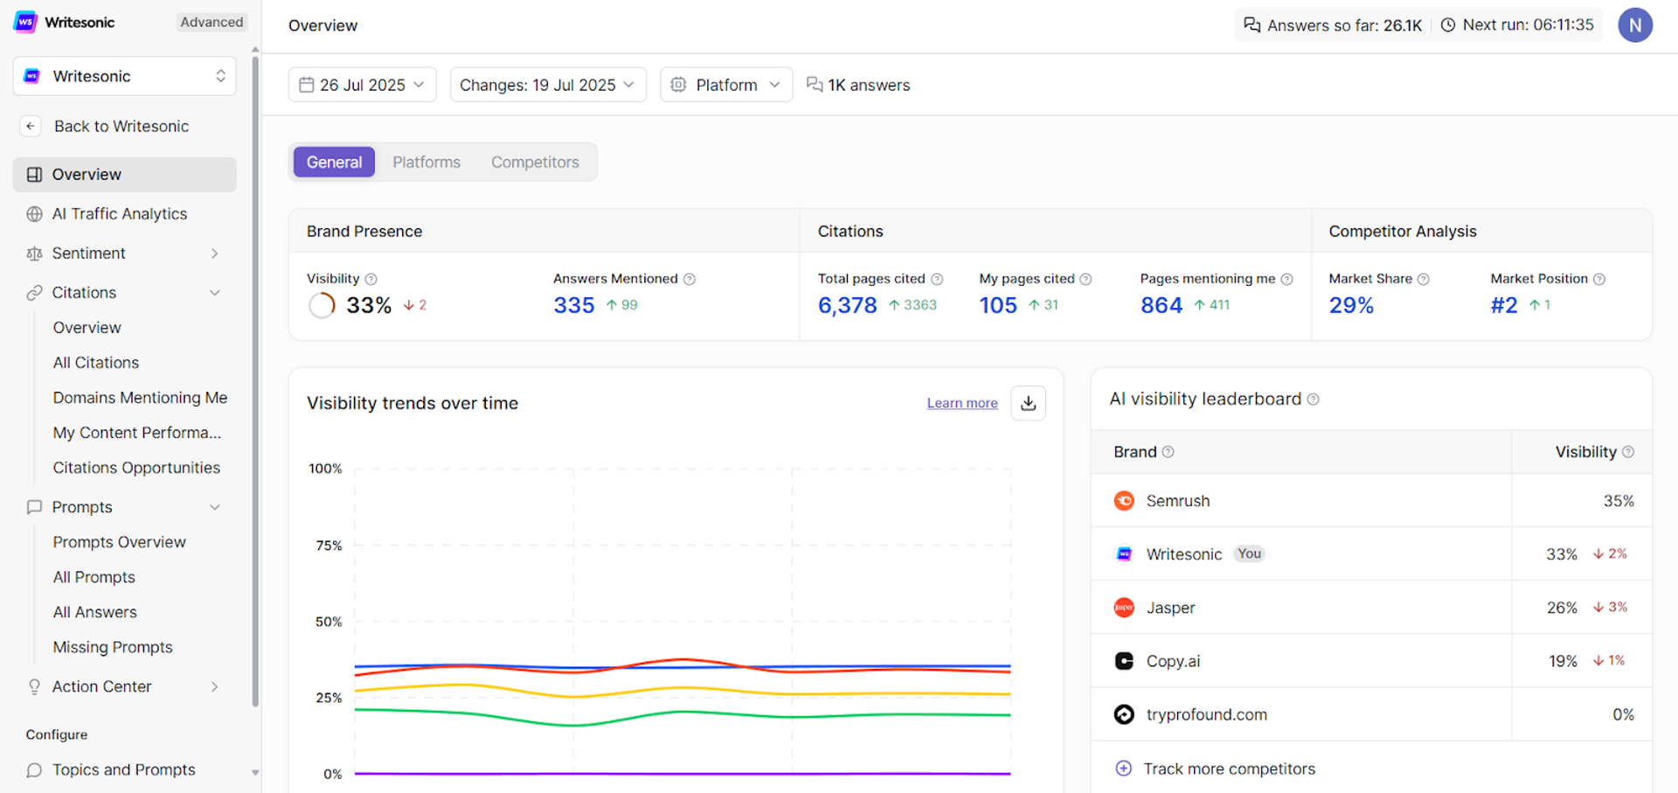Click the clock icon next to Next run
The image size is (1678, 793).
1448,25
